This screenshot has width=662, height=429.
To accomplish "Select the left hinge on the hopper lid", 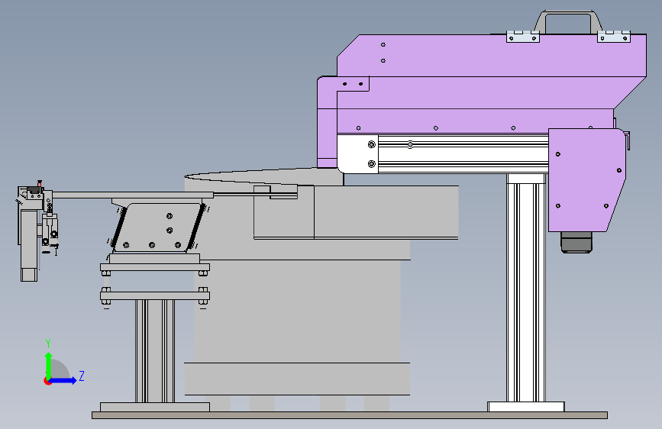I will [523, 37].
